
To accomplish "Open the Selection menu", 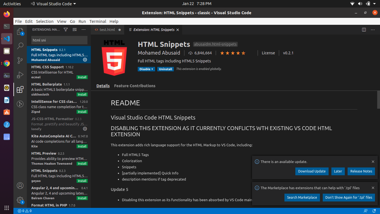I will [x=45, y=21].
